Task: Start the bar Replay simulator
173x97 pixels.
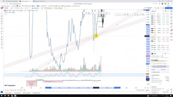Action: 58,8
